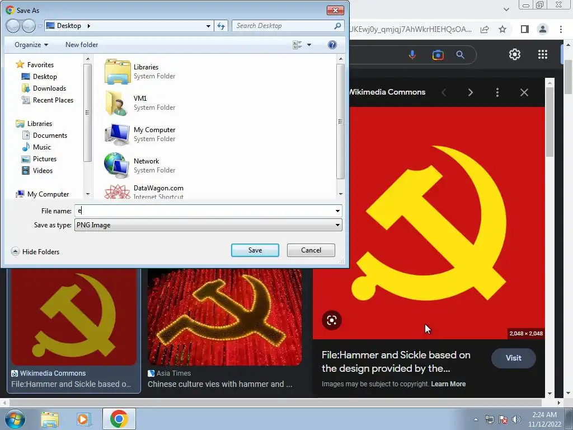Open the Asia Times hammer and sickle thumbnail

[225, 317]
